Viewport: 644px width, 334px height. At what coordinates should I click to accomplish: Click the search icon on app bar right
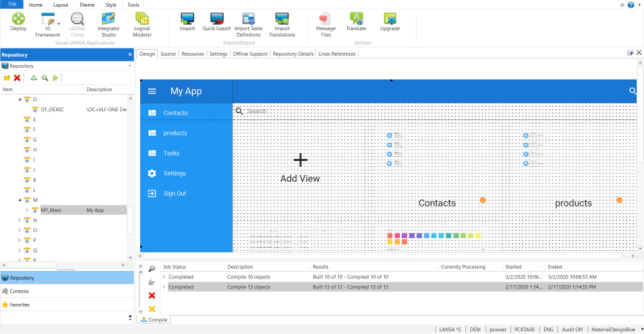pyautogui.click(x=633, y=91)
